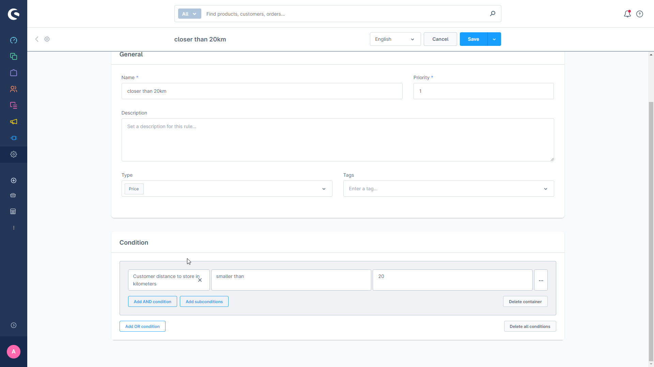Open the help question mark icon
This screenshot has width=654, height=367.
pos(640,14)
